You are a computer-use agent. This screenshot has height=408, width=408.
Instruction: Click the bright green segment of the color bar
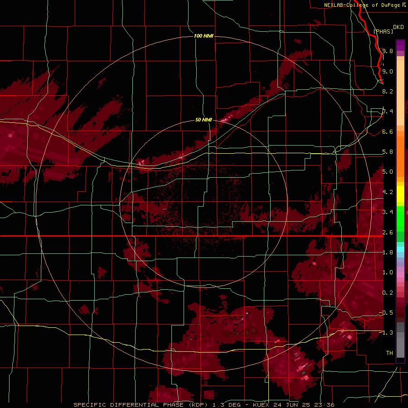tap(400, 219)
